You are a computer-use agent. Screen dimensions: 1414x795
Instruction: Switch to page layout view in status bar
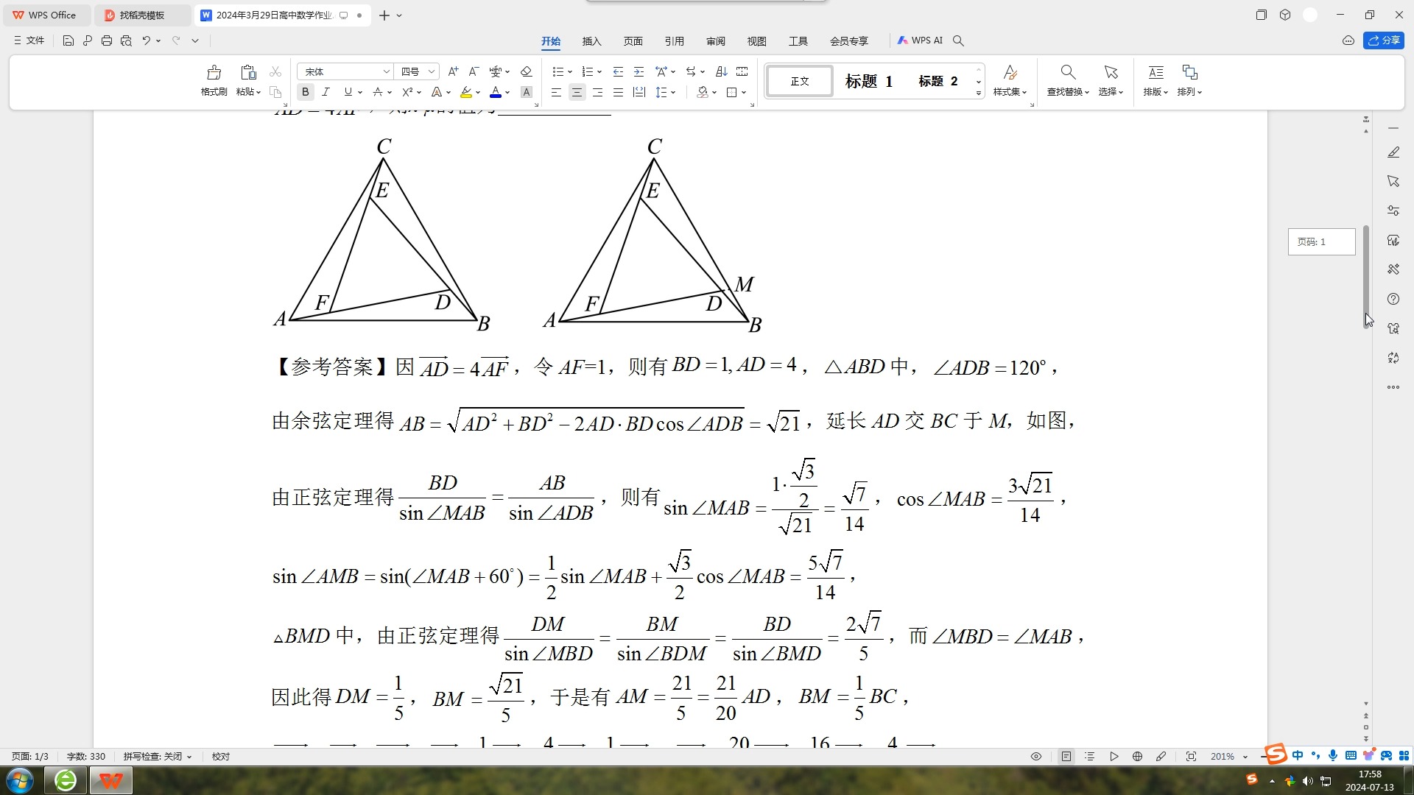pos(1066,757)
